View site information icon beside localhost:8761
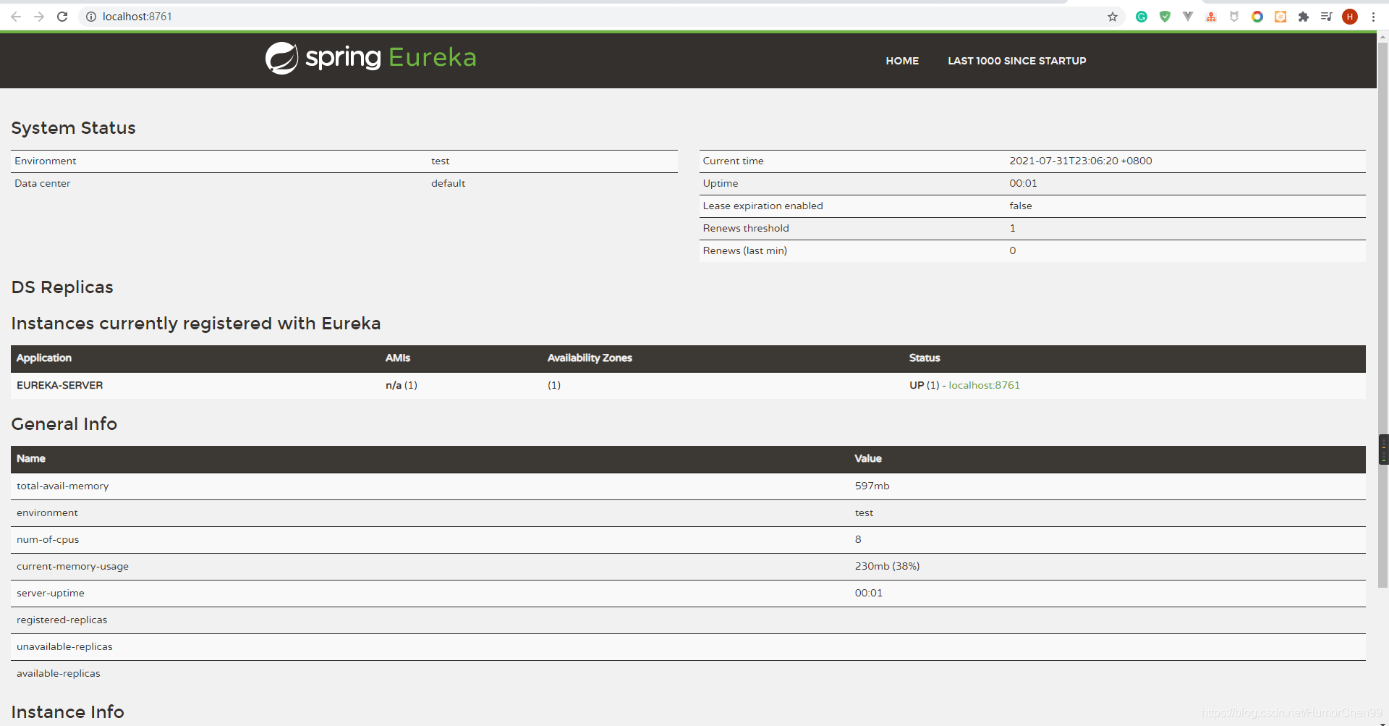Image resolution: width=1389 pixels, height=726 pixels. pos(91,17)
